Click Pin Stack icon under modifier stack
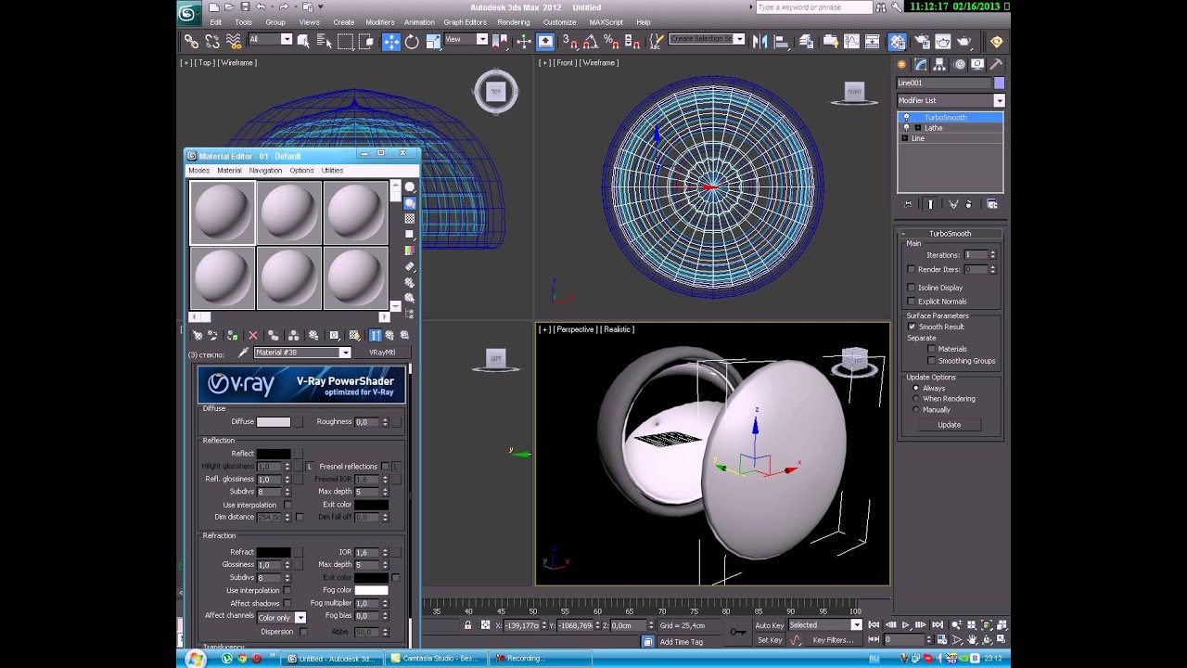 (x=908, y=204)
